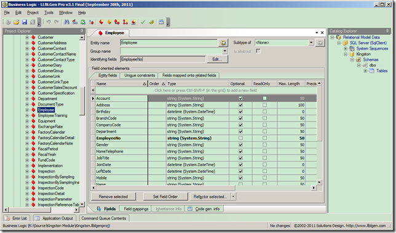The height and width of the screenshot is (233, 396).
Task: Click the window-shaped toolbar icon
Action: [161, 22]
